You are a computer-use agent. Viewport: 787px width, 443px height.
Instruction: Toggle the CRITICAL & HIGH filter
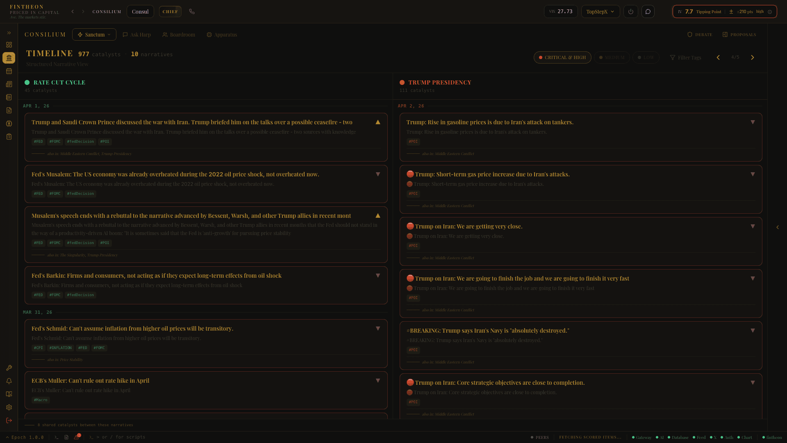coord(562,57)
